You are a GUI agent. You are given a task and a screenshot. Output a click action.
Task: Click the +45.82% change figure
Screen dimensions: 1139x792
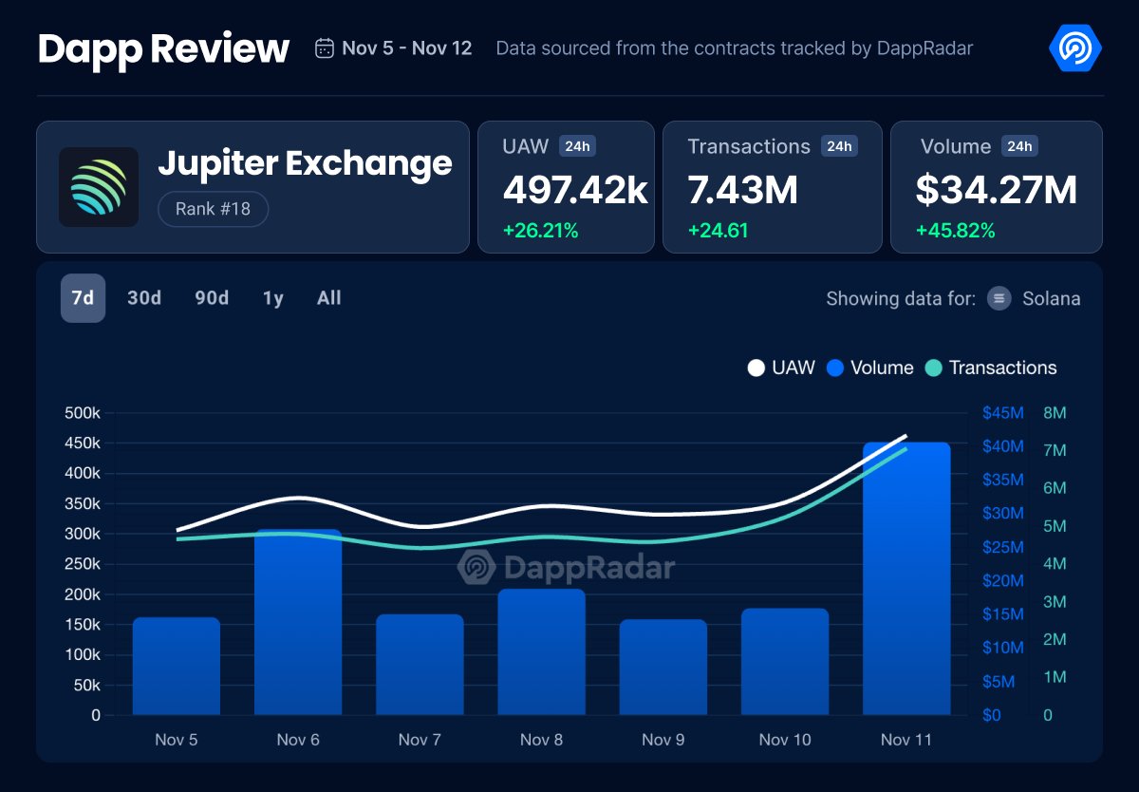coord(955,231)
